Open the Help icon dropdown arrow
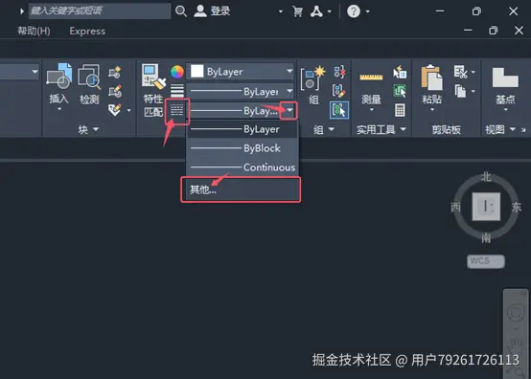The height and width of the screenshot is (379, 531). pyautogui.click(x=368, y=11)
